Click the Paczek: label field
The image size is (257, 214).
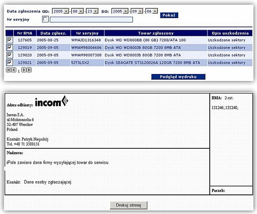click(x=218, y=191)
